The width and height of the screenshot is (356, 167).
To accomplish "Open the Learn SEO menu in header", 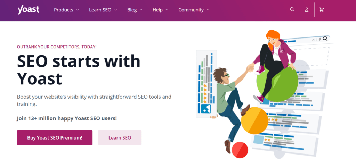I will tap(100, 10).
